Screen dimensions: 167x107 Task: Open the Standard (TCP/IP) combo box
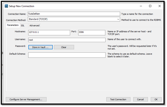pyautogui.click(x=74, y=19)
